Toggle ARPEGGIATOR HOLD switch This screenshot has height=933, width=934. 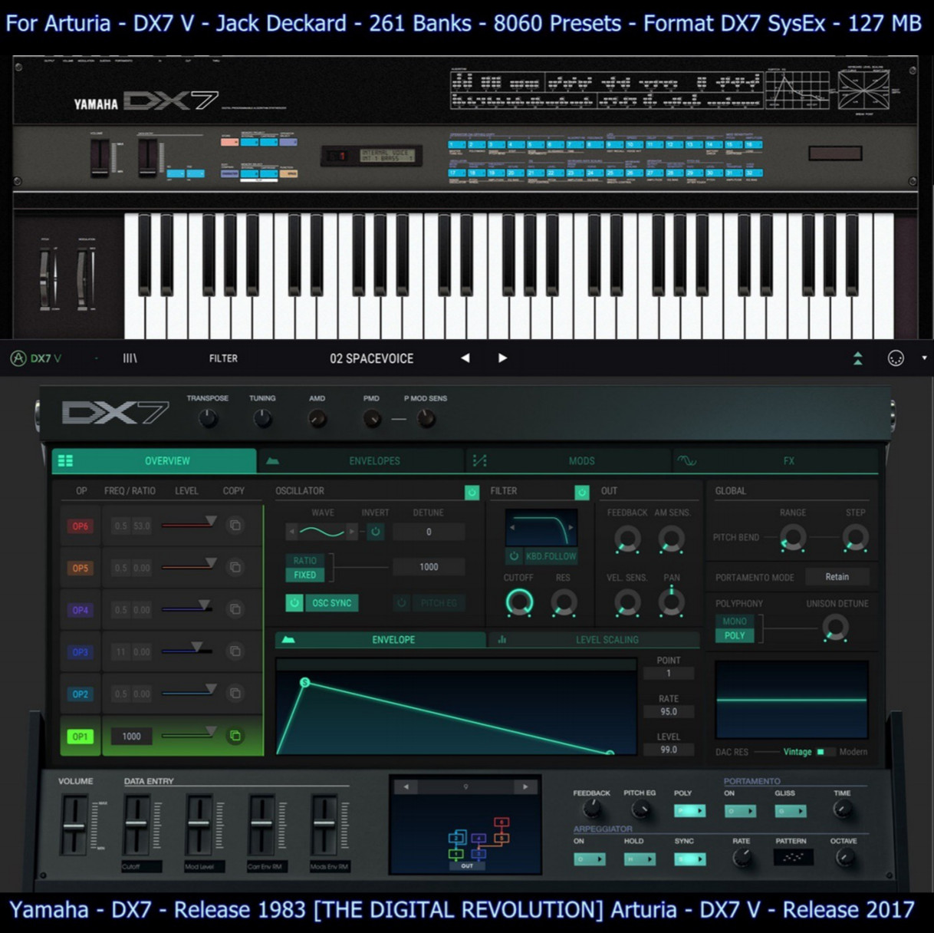640,859
